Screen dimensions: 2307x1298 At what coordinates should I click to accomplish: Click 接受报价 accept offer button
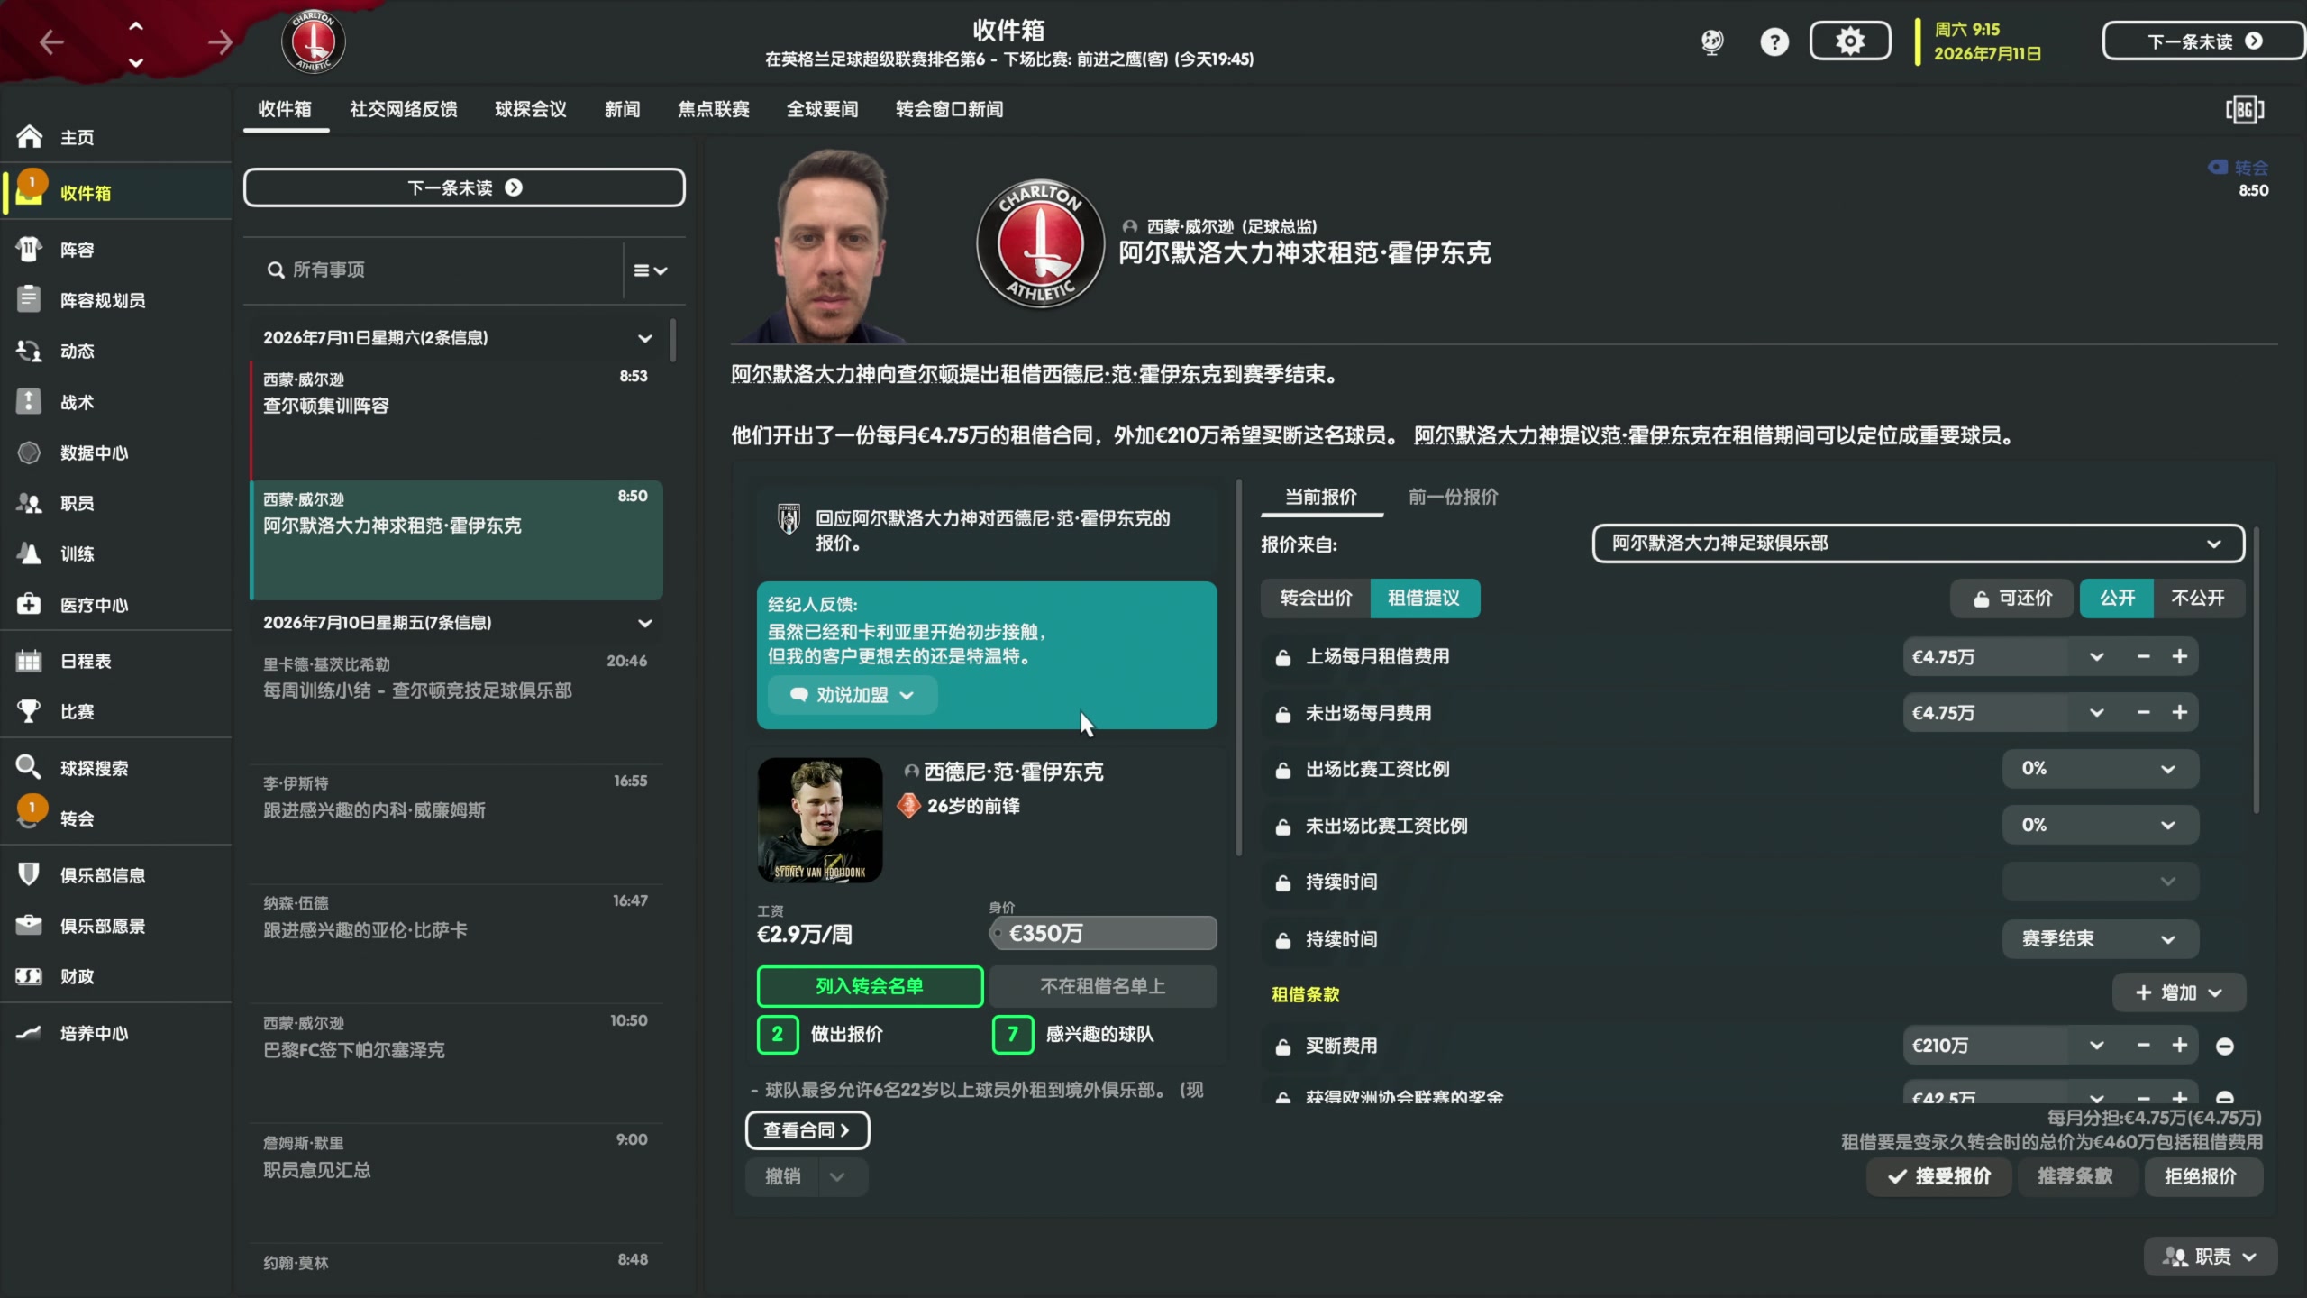tap(1938, 1176)
